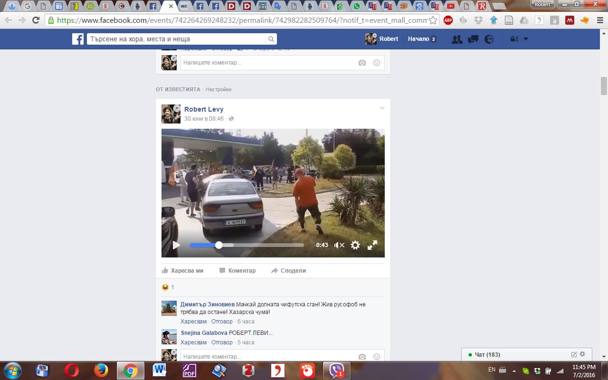This screenshot has width=608, height=380.
Task: Attach a photo with upper comment camera icon
Action: tap(362, 63)
